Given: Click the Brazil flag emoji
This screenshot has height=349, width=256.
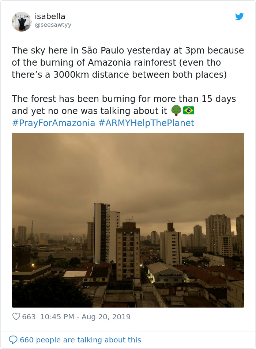Looking at the screenshot, I should pos(188,111).
